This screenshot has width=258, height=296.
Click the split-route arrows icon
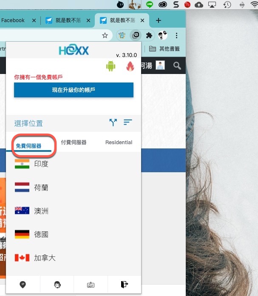(x=113, y=122)
